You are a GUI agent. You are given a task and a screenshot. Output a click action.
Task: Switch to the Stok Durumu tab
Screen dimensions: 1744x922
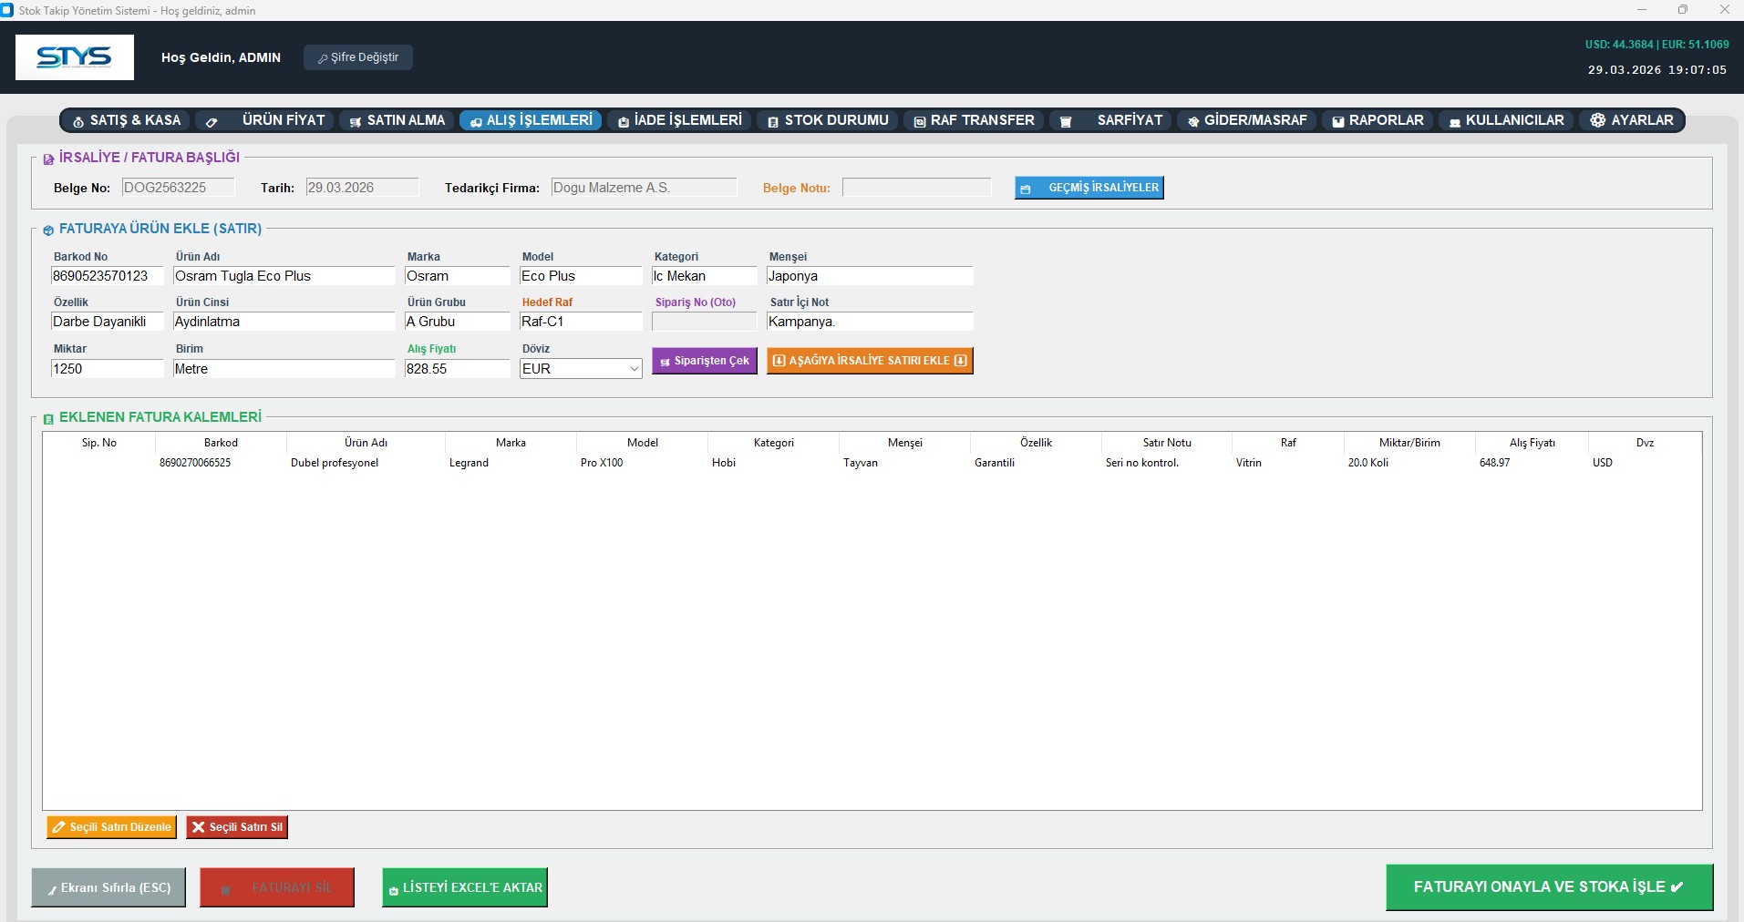(827, 120)
